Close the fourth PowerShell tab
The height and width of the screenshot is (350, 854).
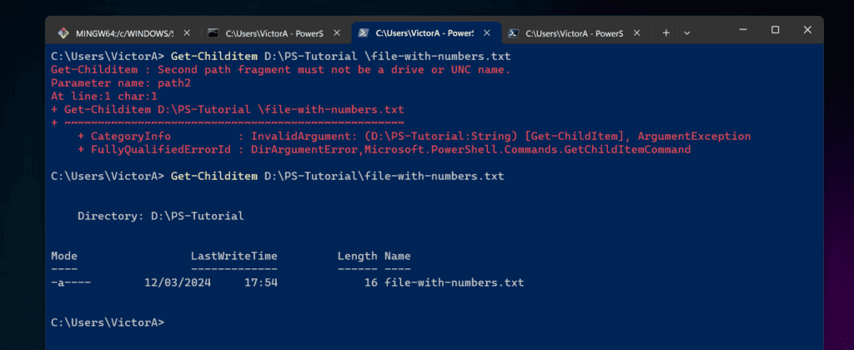pyautogui.click(x=636, y=33)
